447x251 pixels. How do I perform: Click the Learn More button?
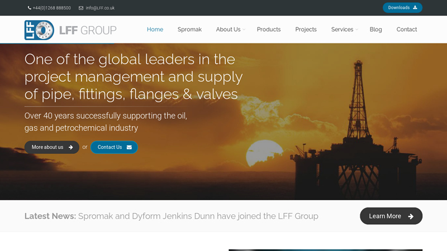click(x=391, y=216)
